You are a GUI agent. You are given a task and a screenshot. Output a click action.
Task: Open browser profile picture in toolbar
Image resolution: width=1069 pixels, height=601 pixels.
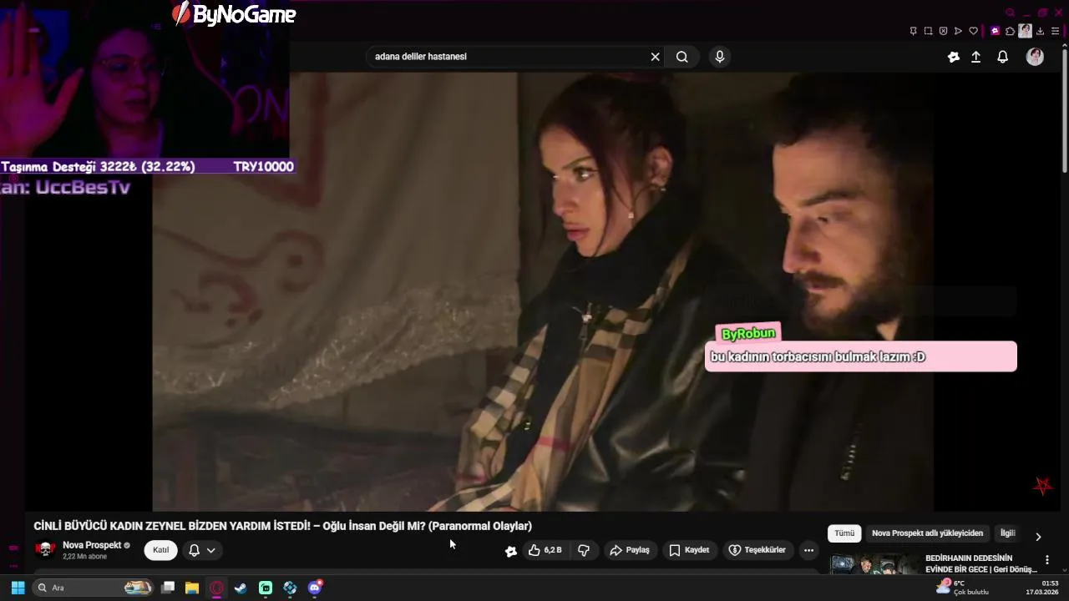click(1025, 31)
